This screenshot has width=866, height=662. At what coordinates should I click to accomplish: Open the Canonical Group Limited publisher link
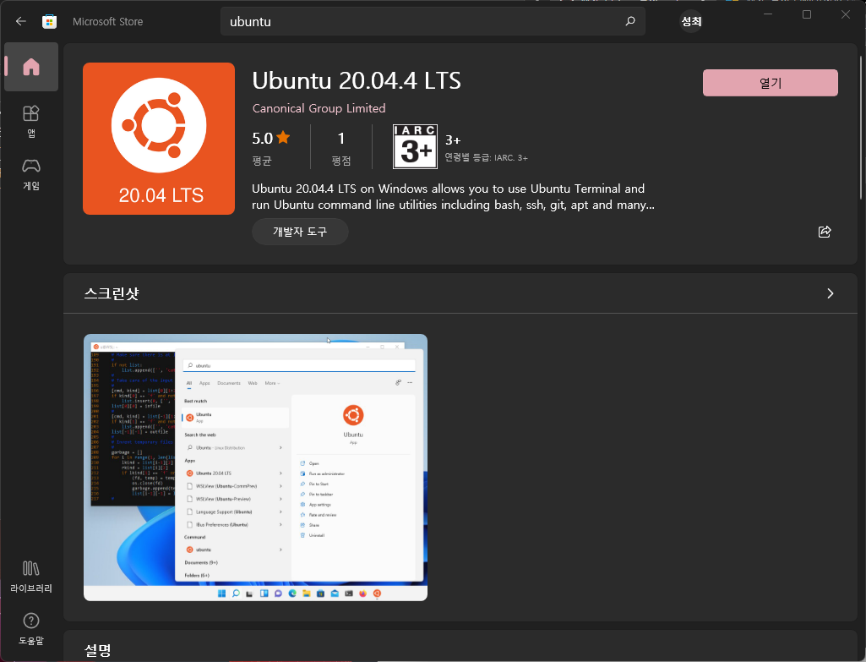tap(319, 108)
